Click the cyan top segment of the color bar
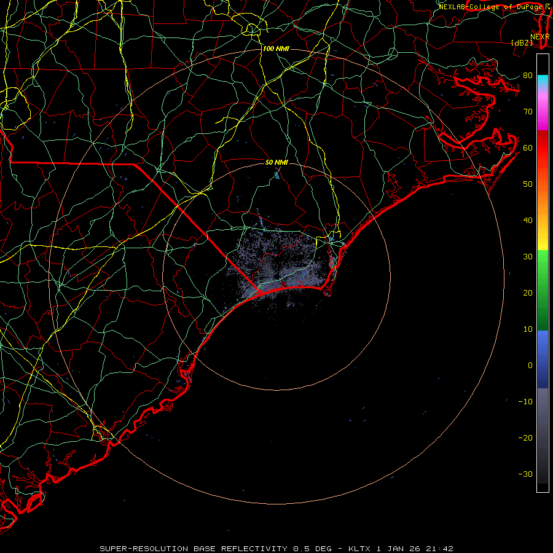The image size is (553, 553). 543,80
